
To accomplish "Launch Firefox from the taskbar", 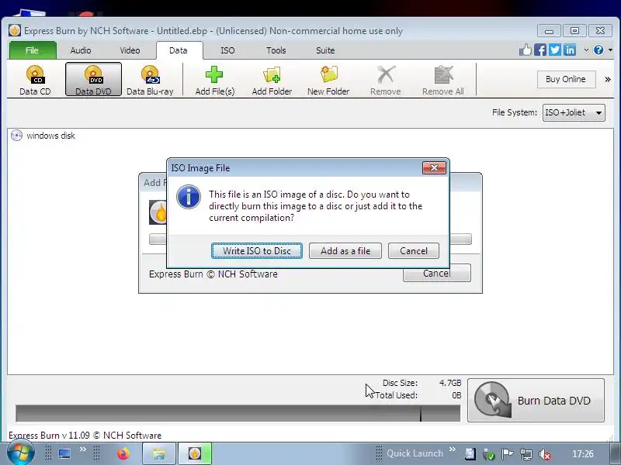I will click(123, 453).
